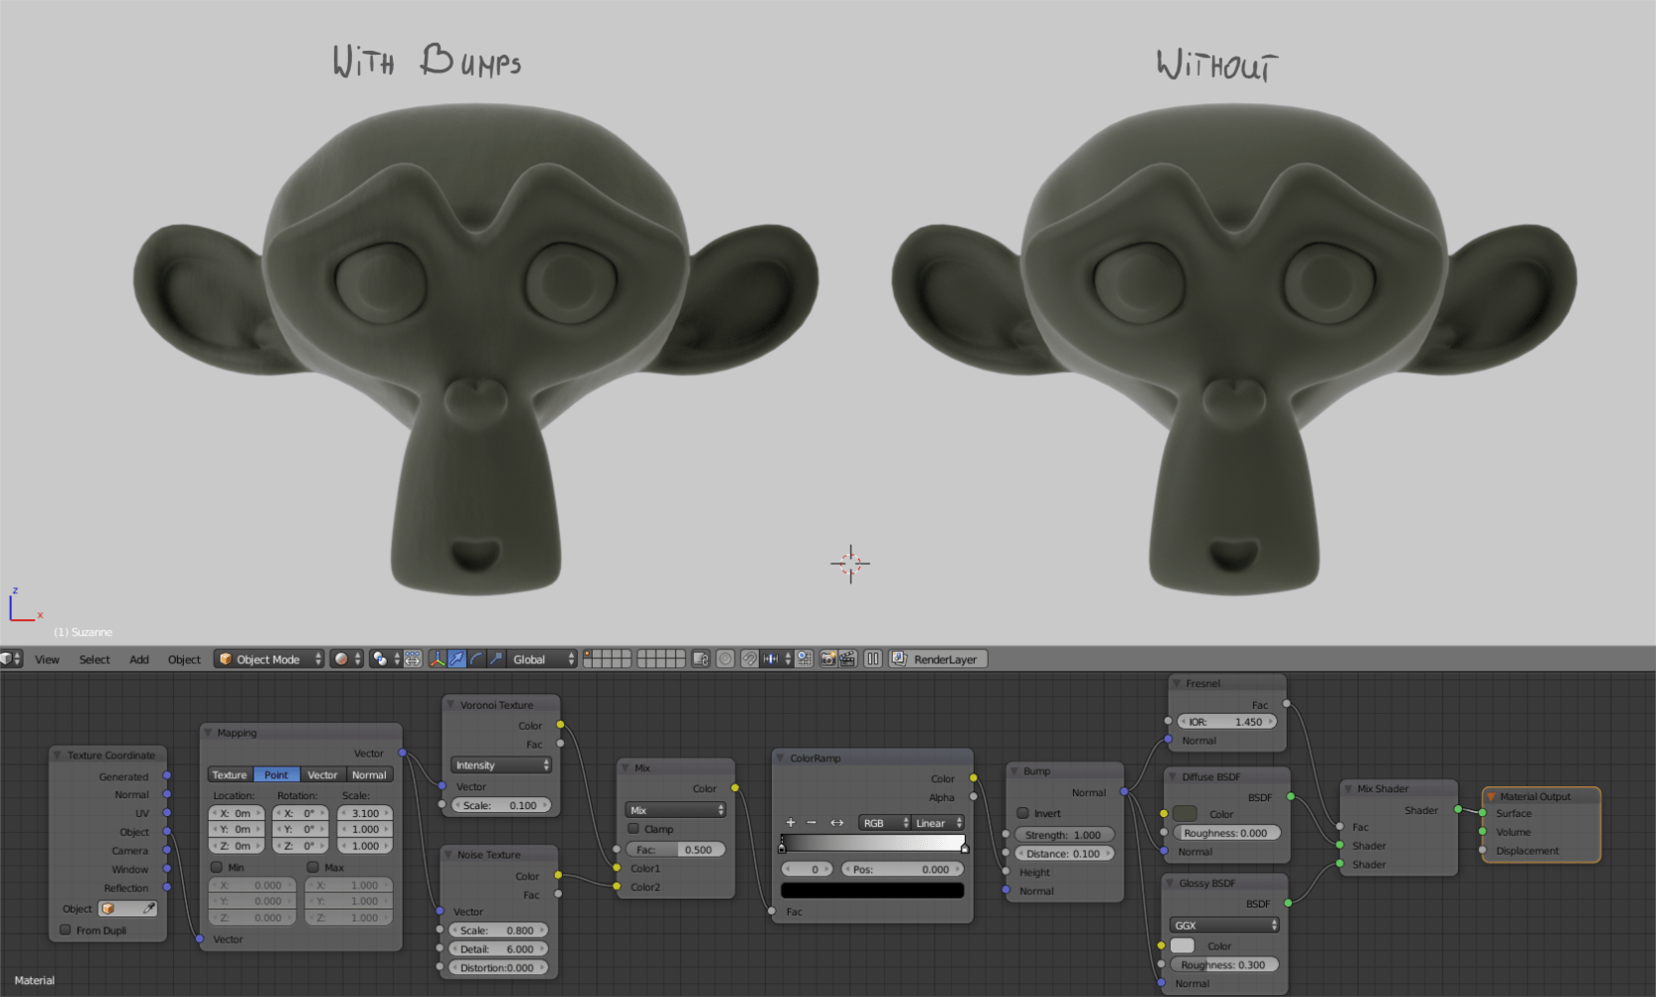1656x997 pixels.
Task: Click the editor type icon at far left
Action: pyautogui.click(x=8, y=659)
